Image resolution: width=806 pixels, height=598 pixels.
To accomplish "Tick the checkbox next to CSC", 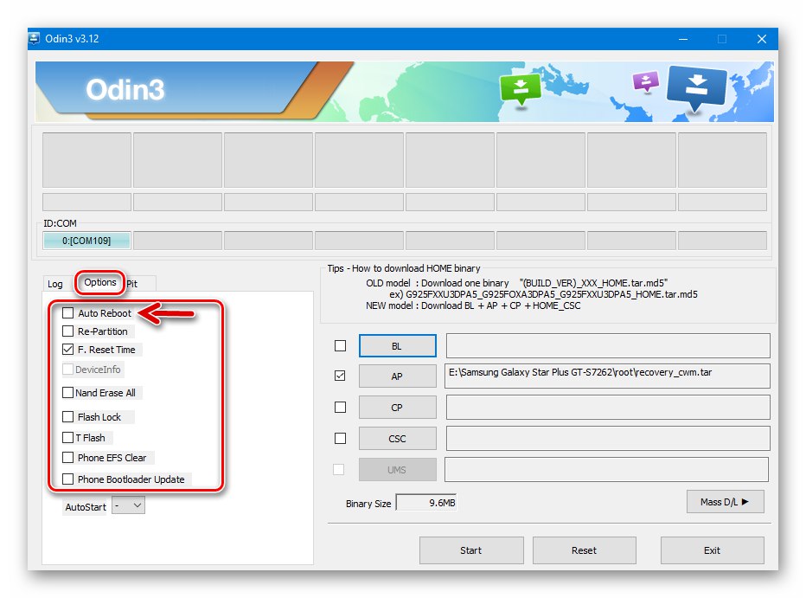I will tap(340, 438).
